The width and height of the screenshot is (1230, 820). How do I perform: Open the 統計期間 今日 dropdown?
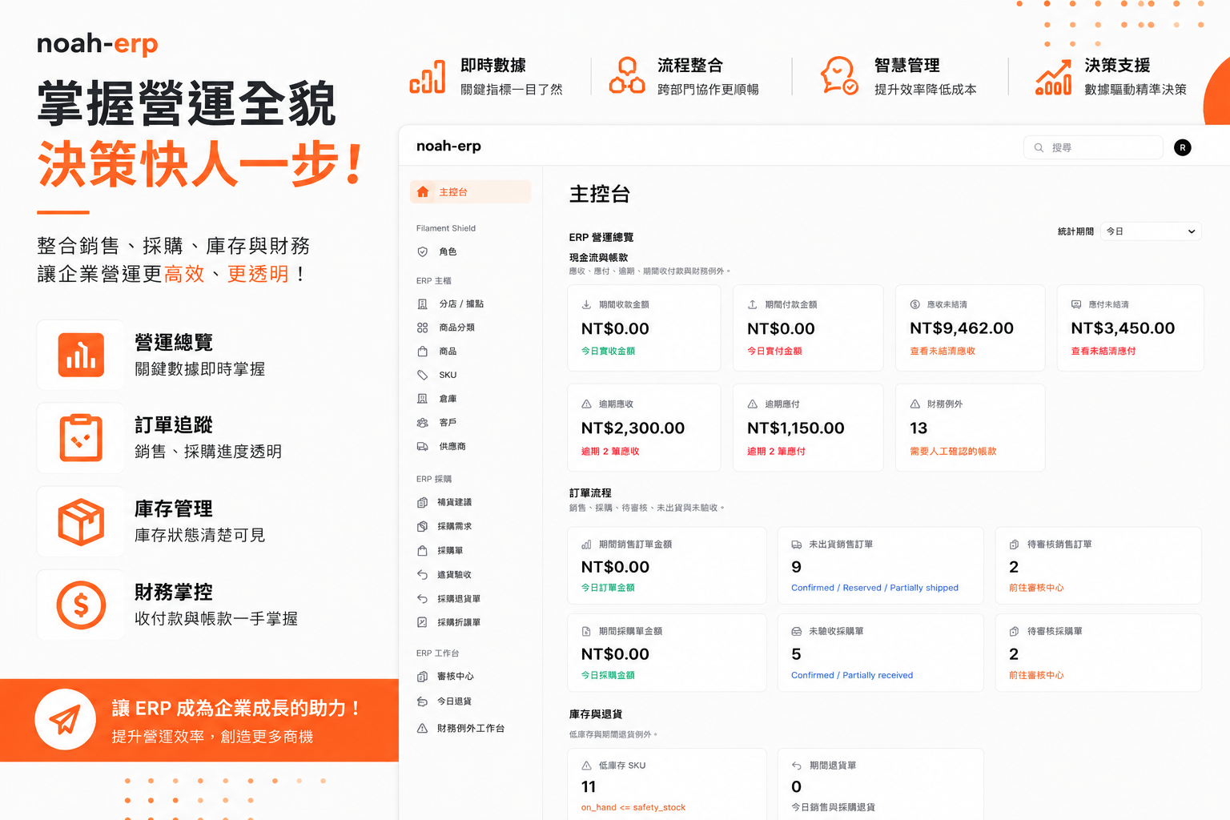1151,231
